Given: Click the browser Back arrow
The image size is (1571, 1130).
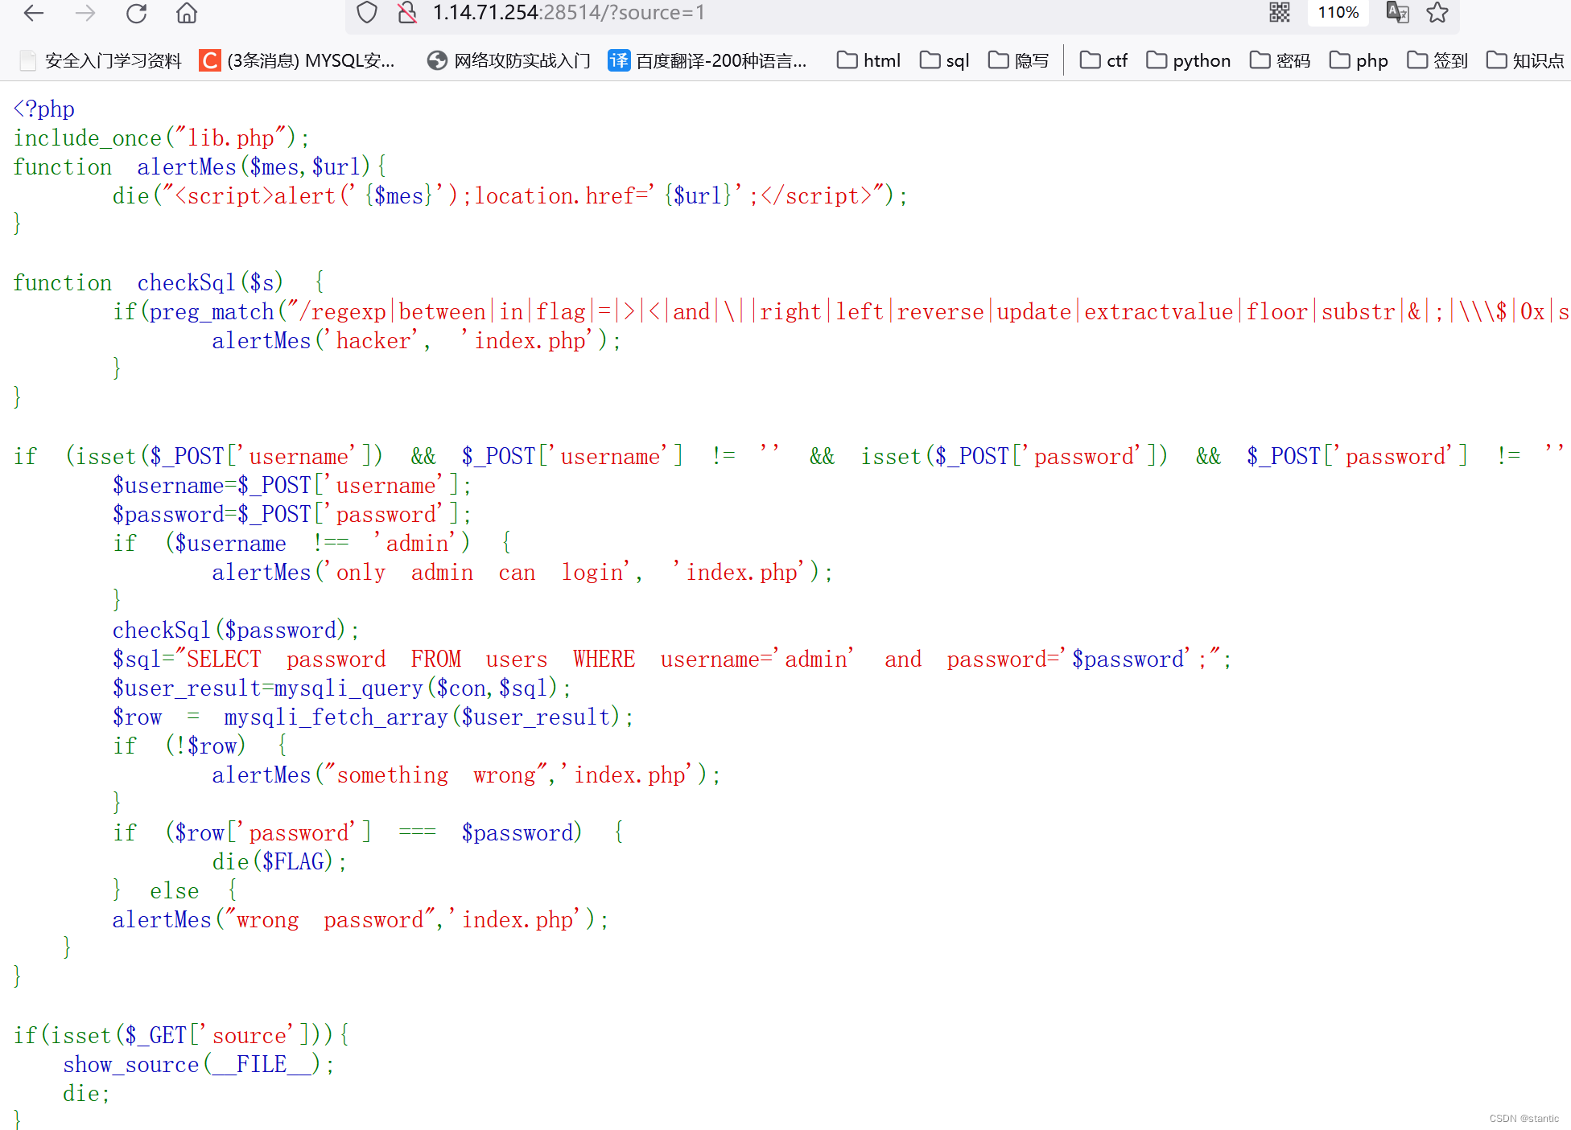Looking at the screenshot, I should pos(34,13).
